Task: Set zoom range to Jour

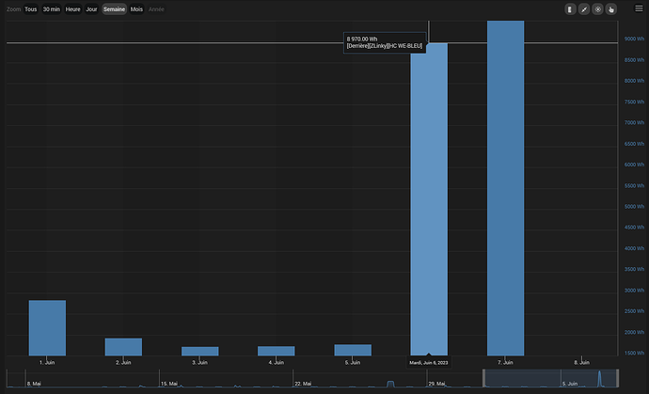Action: (x=91, y=9)
